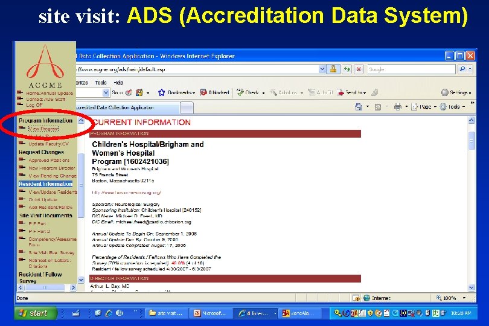Open Google toolbar Settings
Screen dimensions: 489x326
(456, 92)
